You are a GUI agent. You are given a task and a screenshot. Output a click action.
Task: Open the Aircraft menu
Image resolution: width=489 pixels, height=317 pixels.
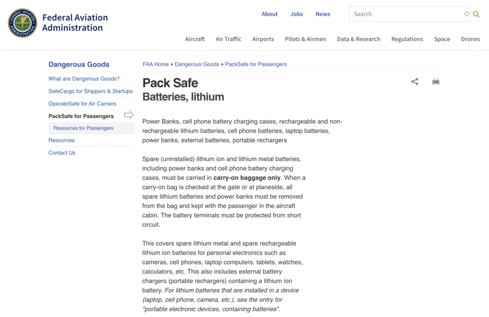tap(195, 39)
